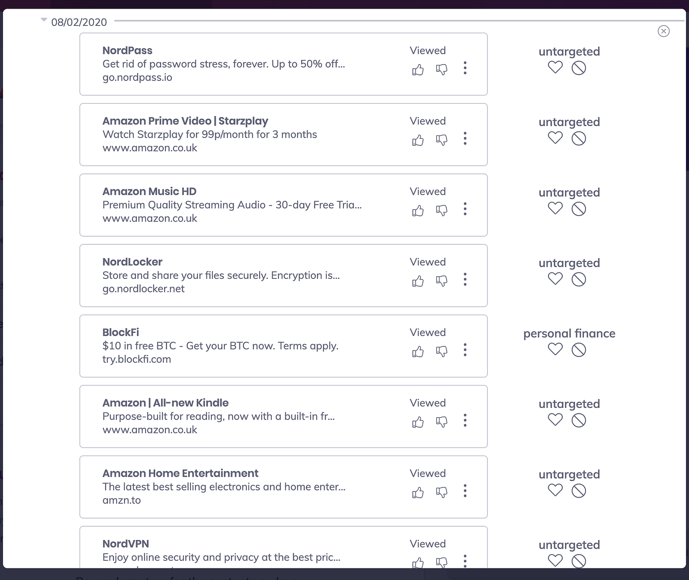
Task: Open more options for NordLocker ad
Action: [465, 279]
